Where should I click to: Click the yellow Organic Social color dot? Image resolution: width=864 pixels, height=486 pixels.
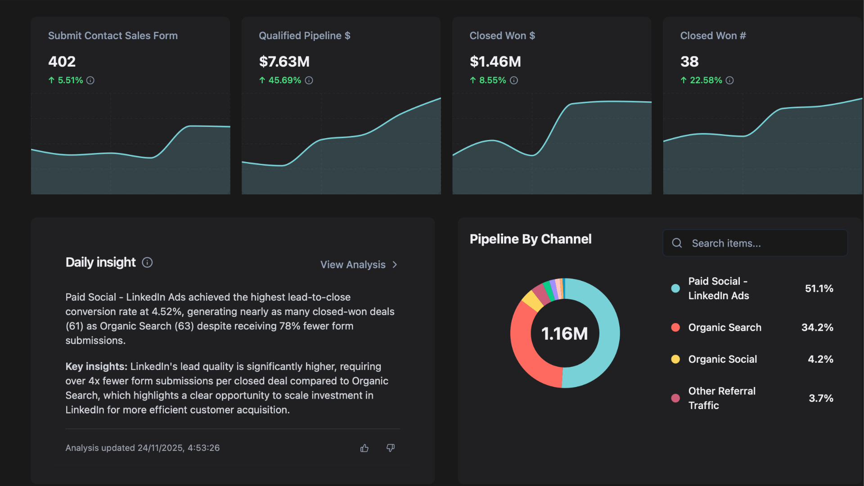pos(675,359)
